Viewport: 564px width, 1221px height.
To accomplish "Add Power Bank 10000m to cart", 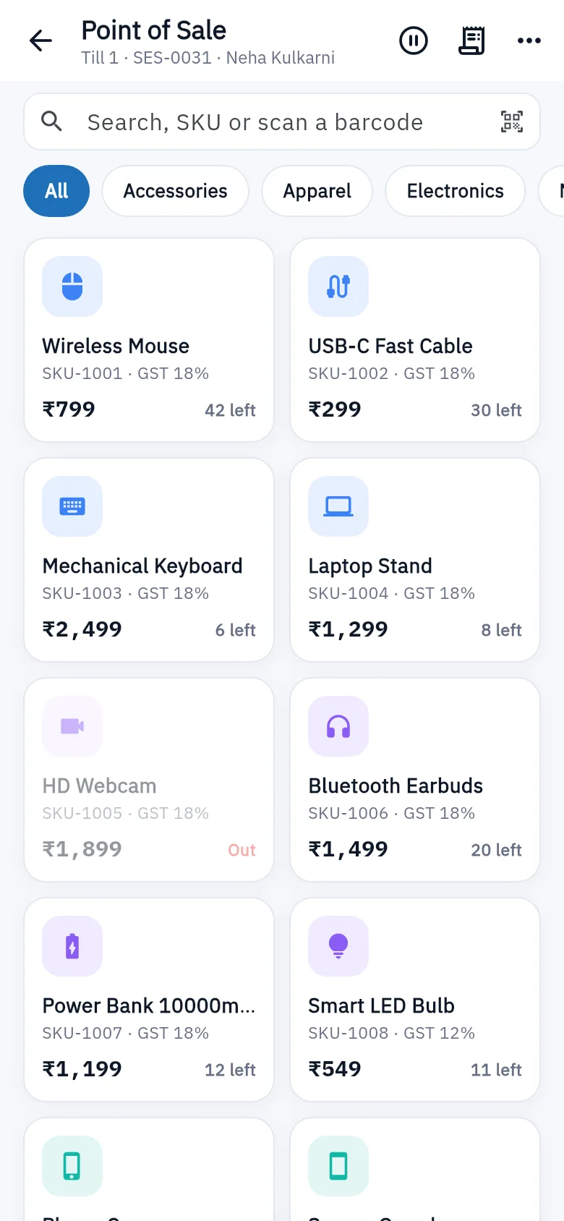I will (149, 1000).
